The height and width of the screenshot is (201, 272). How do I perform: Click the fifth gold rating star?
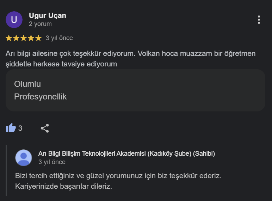tap(38, 38)
